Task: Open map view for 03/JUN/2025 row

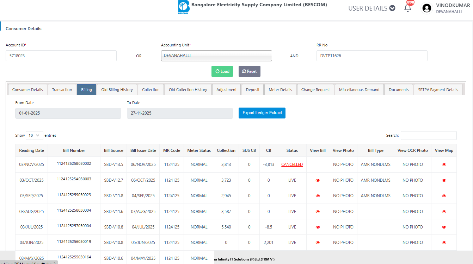Action: (444, 243)
